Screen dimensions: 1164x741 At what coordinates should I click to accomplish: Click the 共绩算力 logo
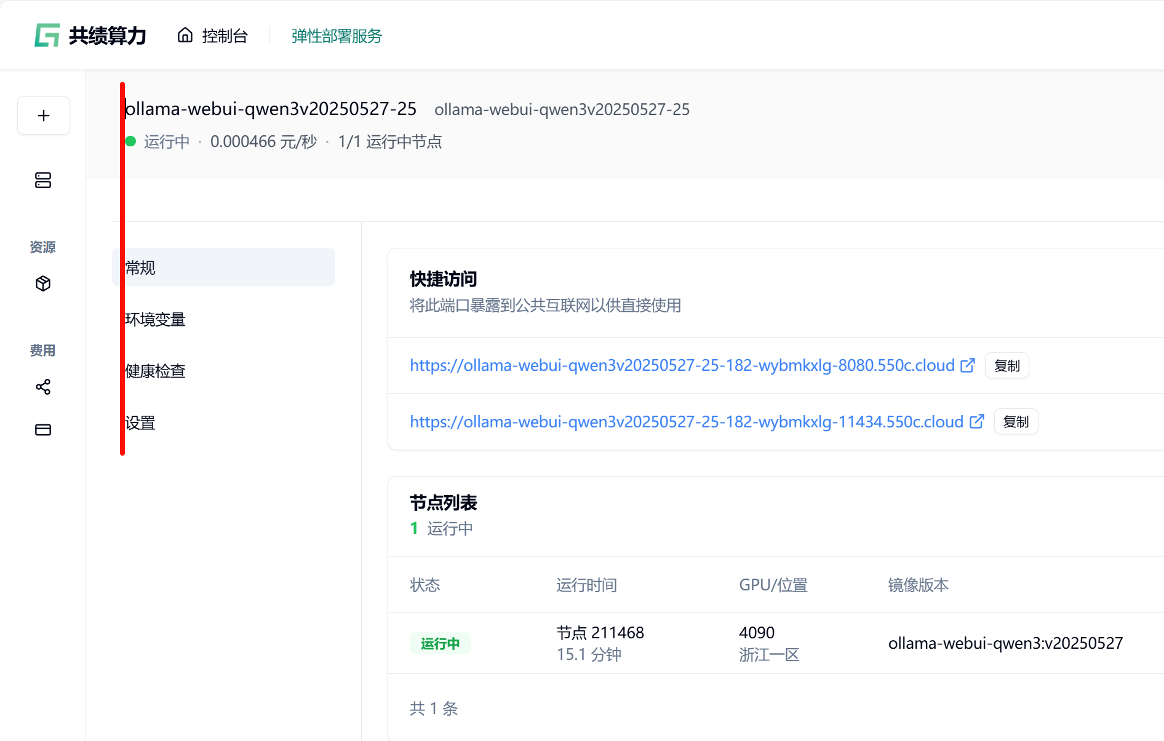pos(90,36)
